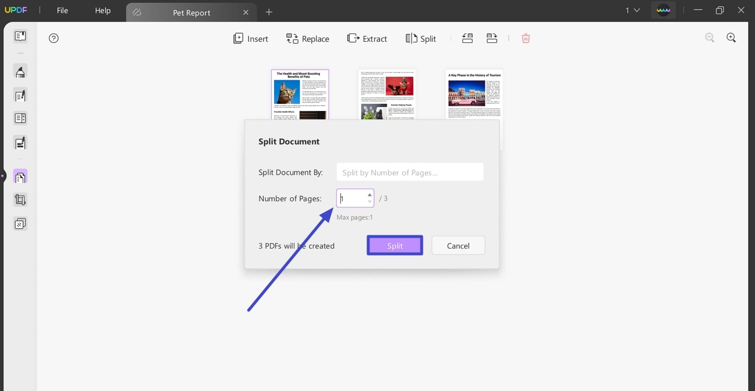Delete selected pages with trash icon
Image resolution: width=755 pixels, height=391 pixels.
[x=526, y=38]
